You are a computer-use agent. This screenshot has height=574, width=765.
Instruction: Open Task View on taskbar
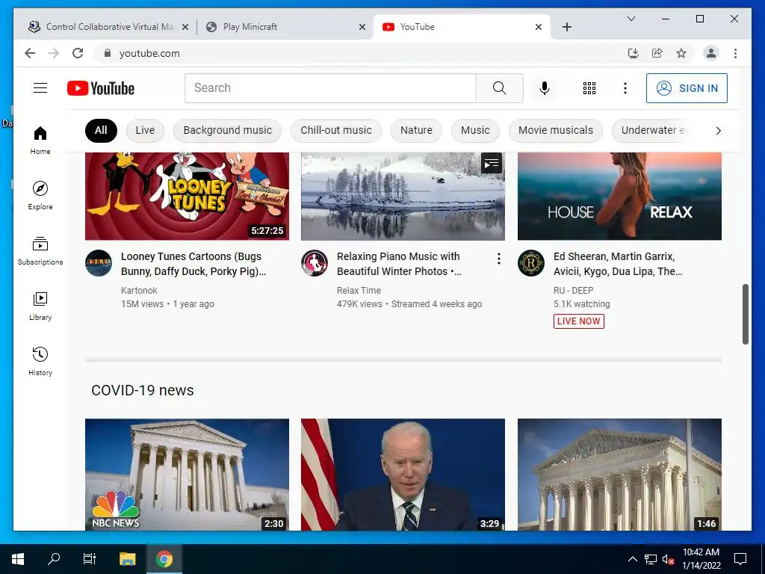90,559
